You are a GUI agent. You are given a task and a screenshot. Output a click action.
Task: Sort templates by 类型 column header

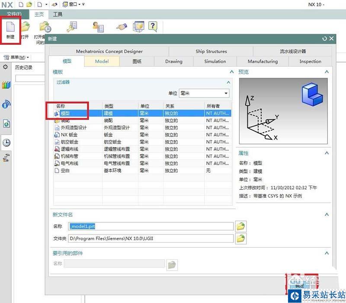tap(120, 106)
